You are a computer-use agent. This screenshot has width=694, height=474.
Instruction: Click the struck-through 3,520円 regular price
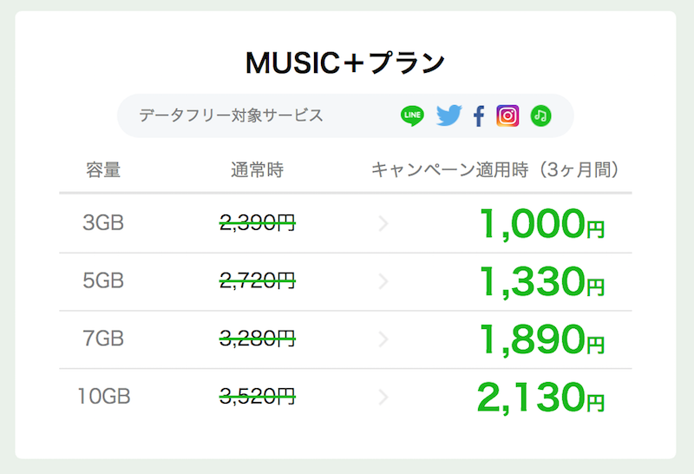258,396
